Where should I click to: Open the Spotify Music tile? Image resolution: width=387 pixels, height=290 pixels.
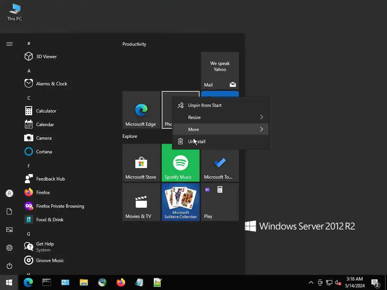(x=180, y=163)
